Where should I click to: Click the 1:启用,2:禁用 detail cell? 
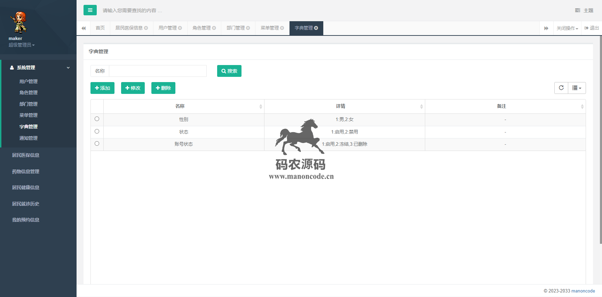click(344, 132)
